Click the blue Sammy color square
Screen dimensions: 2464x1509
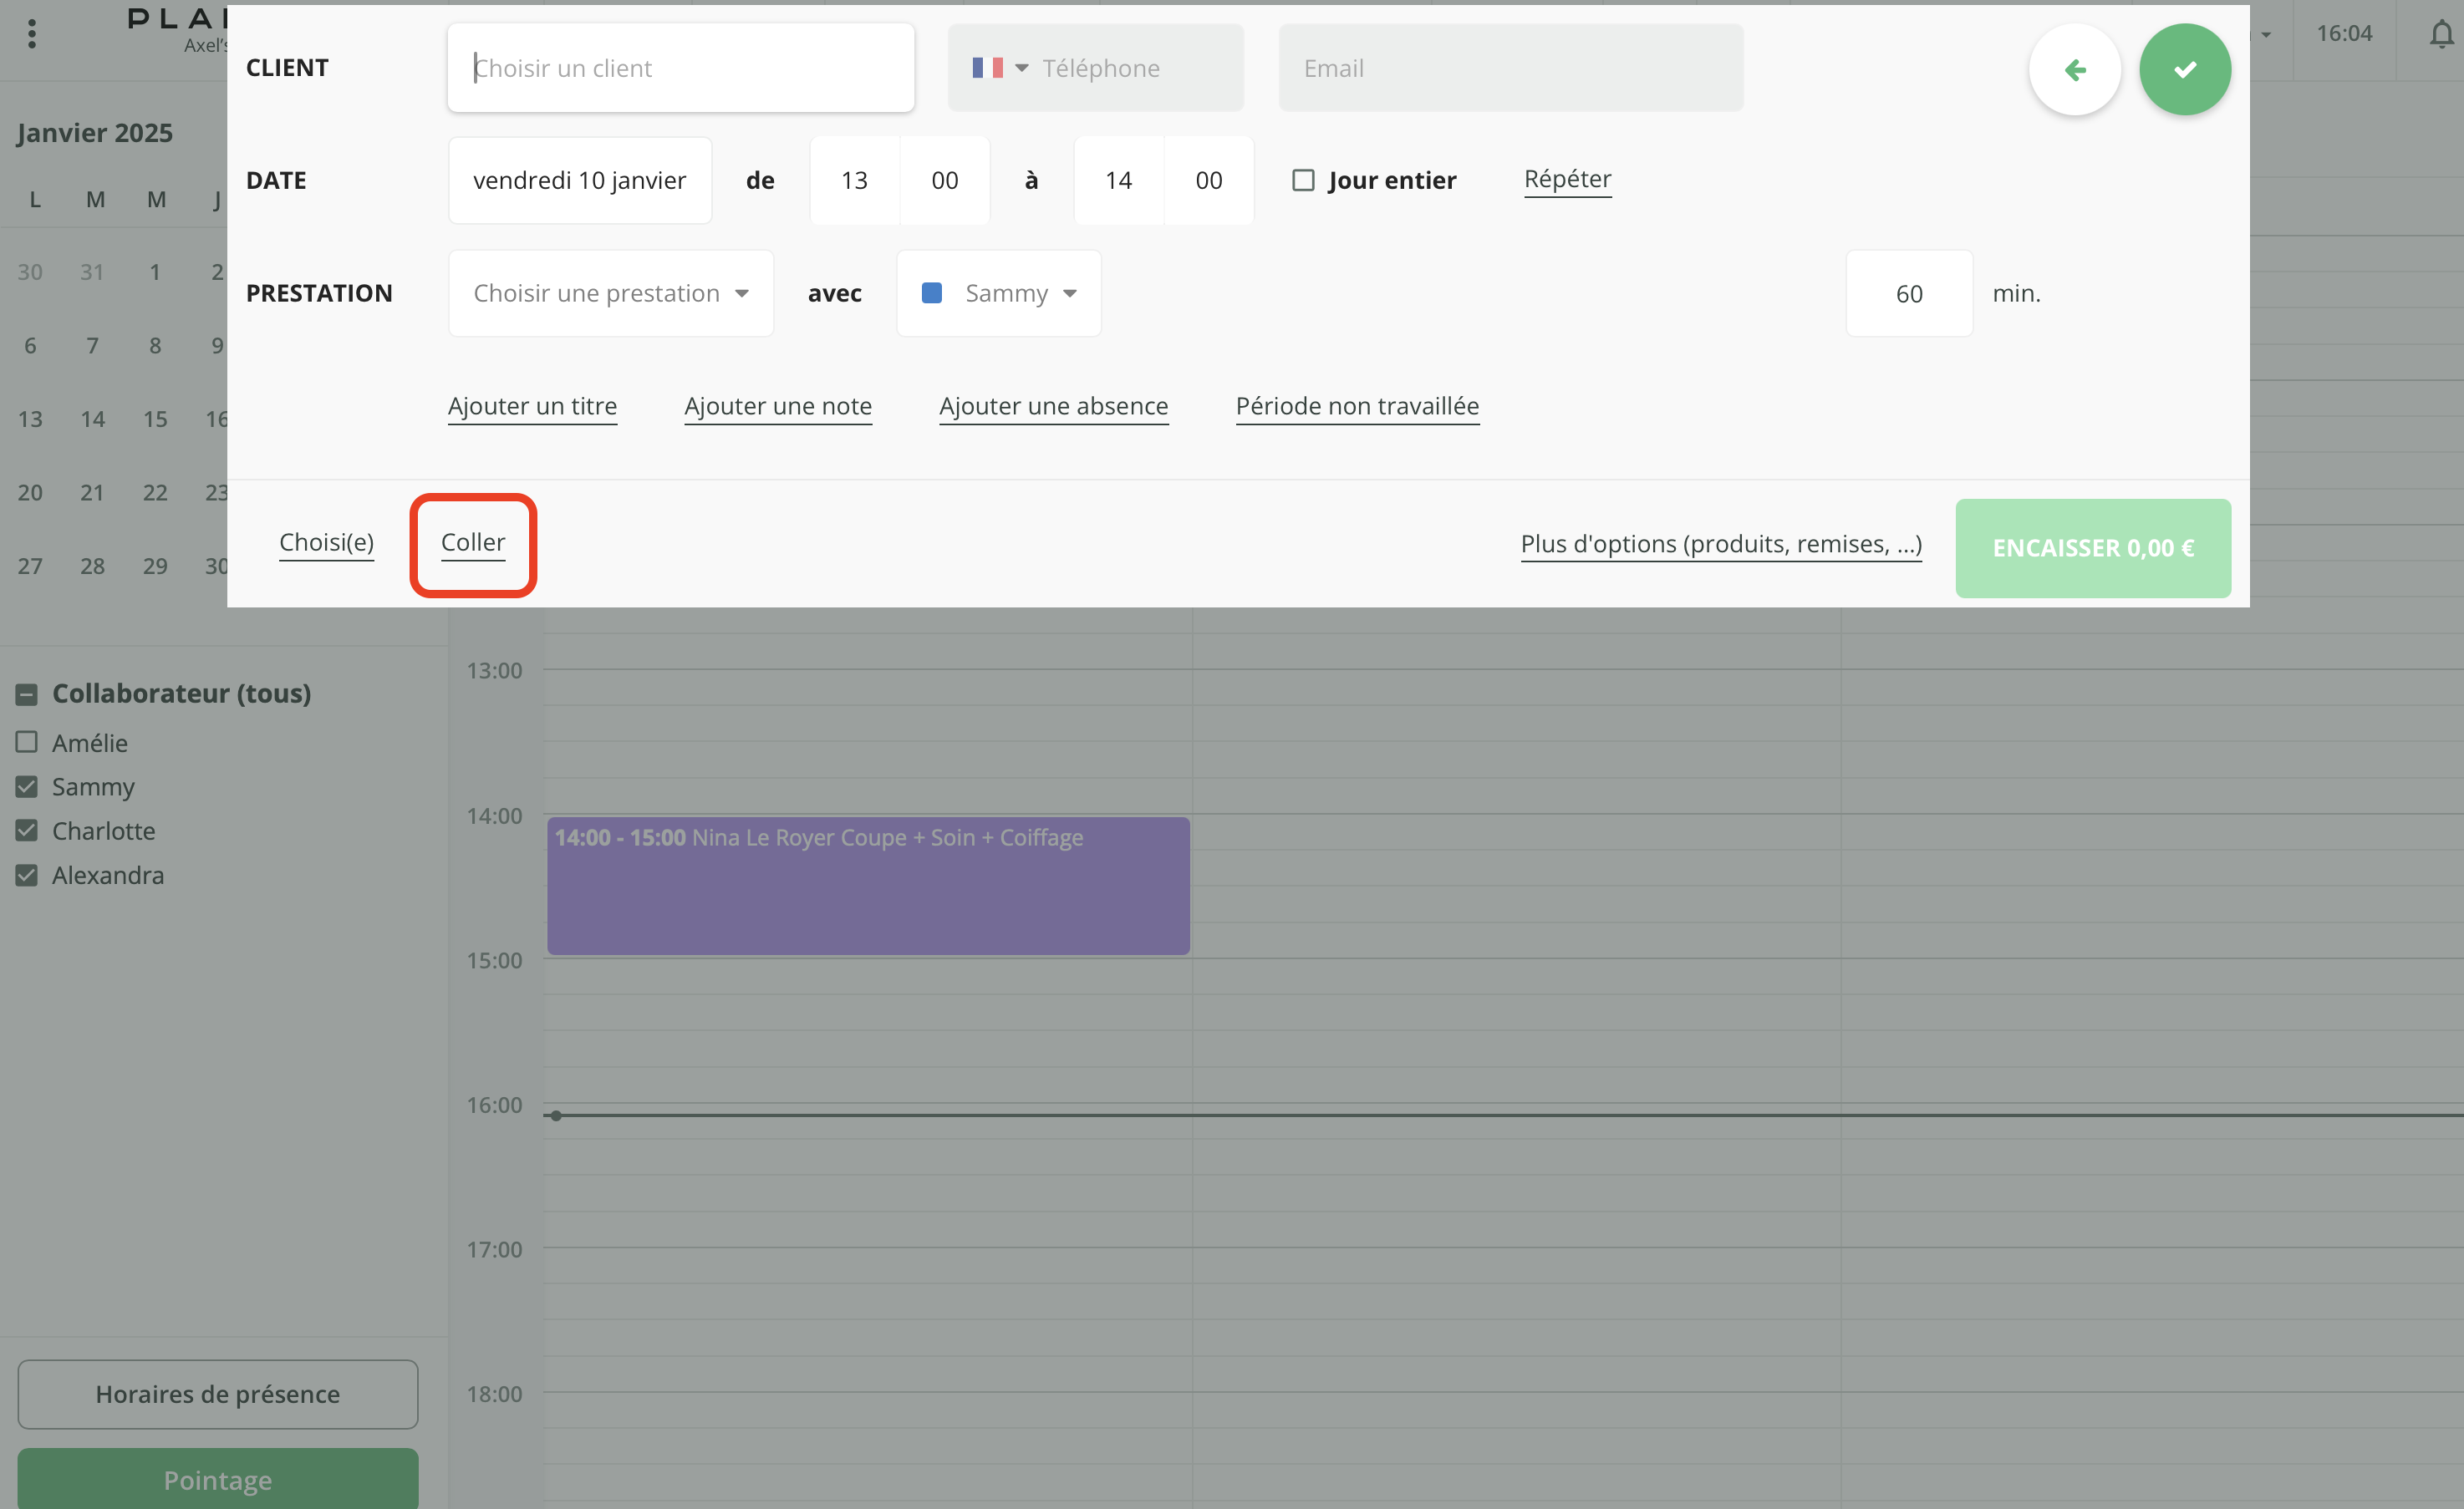(x=931, y=293)
